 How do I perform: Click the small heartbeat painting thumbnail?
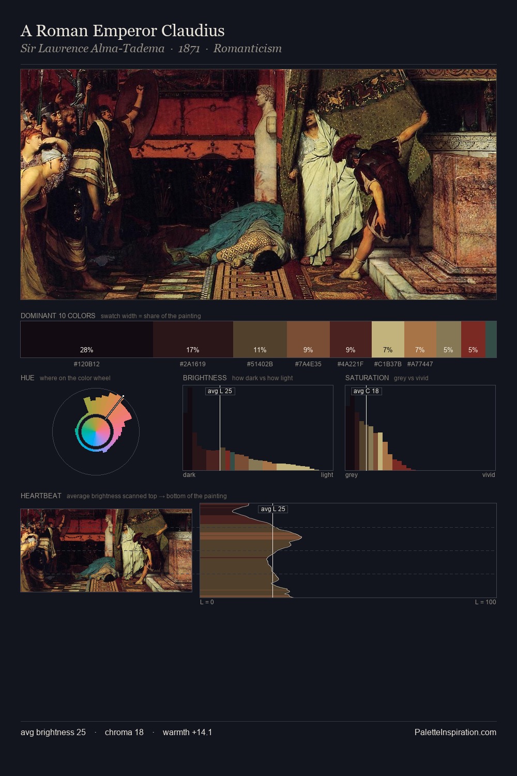coord(106,550)
